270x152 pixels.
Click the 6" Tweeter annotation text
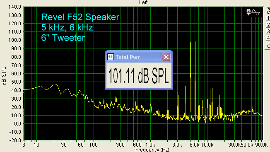click(x=63, y=38)
